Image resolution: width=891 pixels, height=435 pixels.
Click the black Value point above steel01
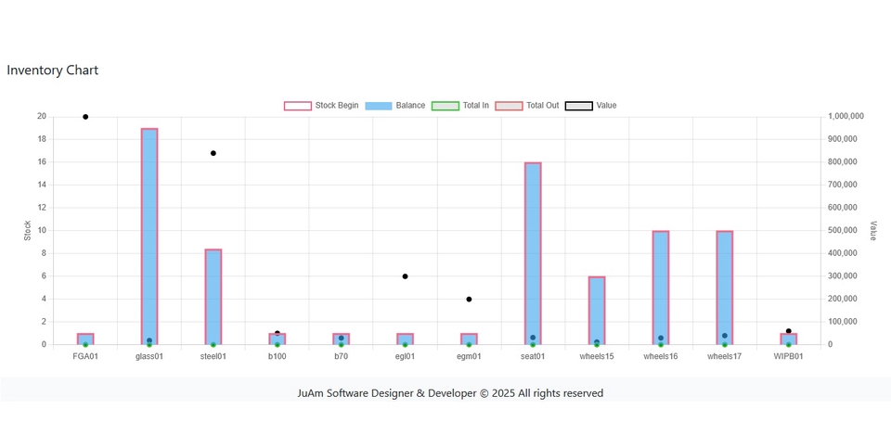[213, 153]
